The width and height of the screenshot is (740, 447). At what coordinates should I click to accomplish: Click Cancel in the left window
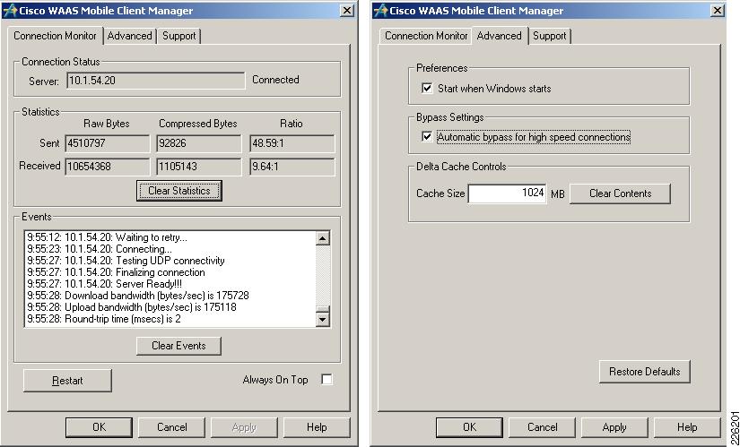click(x=172, y=427)
